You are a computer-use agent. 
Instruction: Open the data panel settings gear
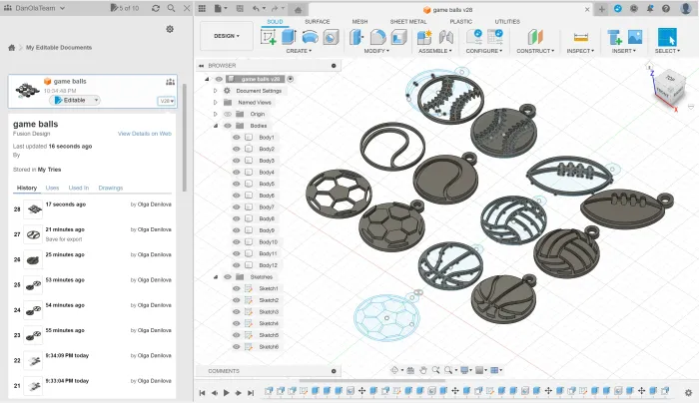point(170,29)
